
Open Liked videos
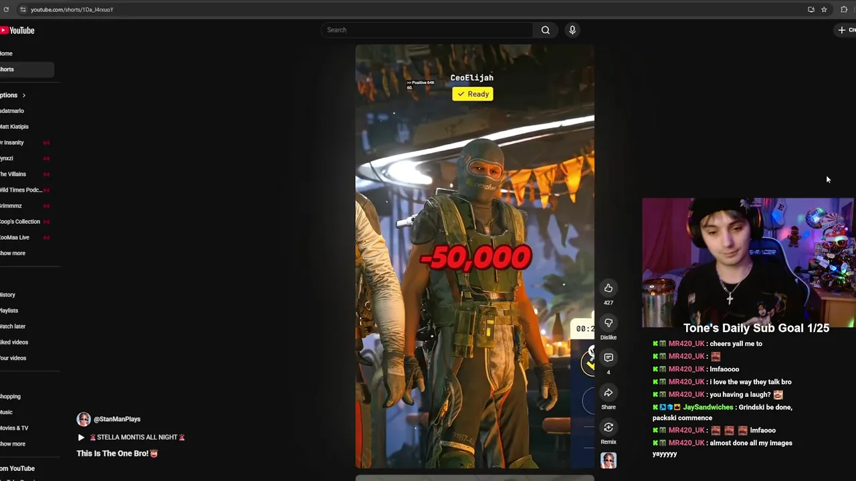[x=14, y=342]
